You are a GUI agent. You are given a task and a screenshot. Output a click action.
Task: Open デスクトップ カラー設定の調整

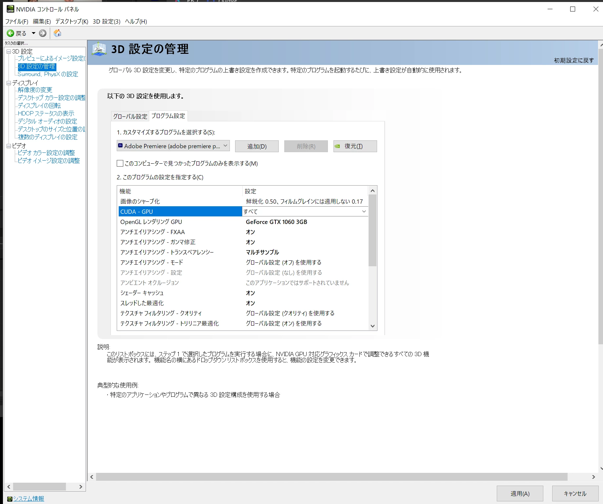pos(51,98)
